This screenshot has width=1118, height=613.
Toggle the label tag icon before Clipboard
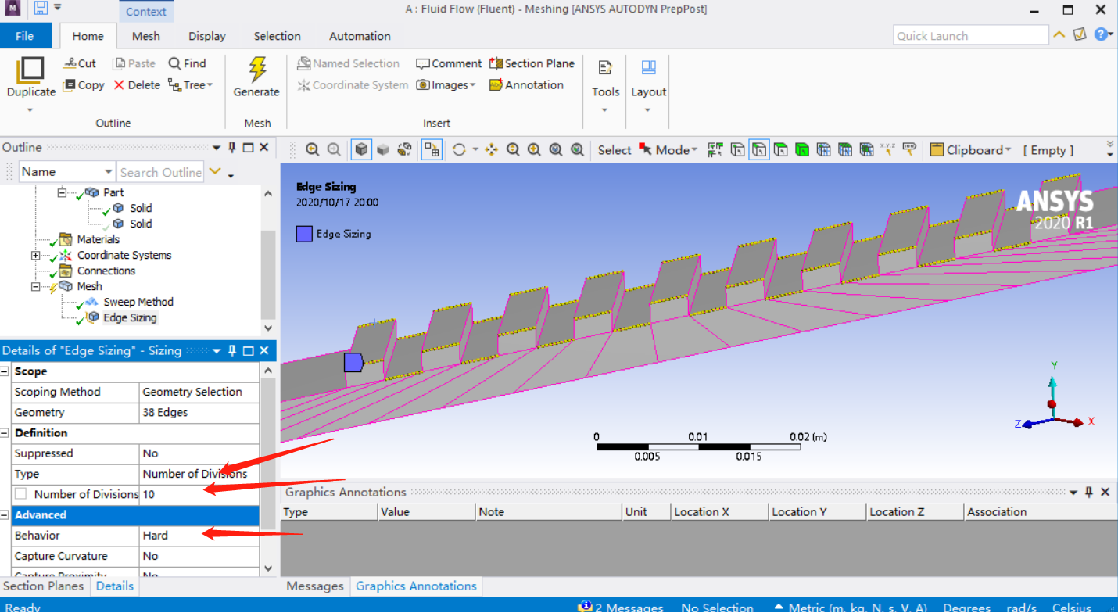coord(909,149)
